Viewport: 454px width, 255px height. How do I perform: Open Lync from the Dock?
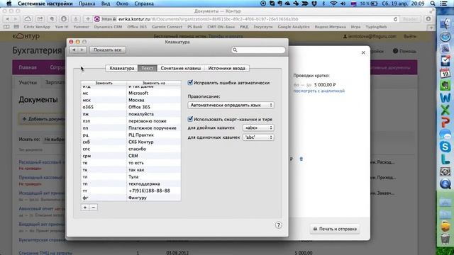coord(445,159)
